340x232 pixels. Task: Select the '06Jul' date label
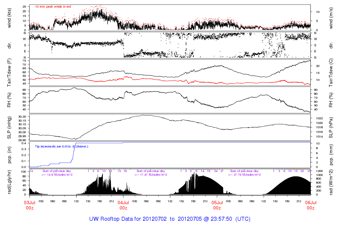[x=311, y=203]
